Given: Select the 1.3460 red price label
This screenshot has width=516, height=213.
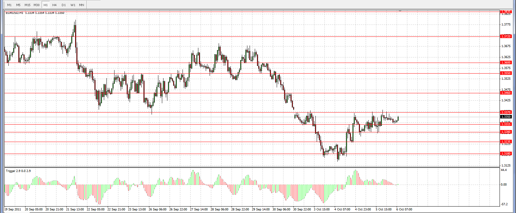Looking at the screenshot, I should pyautogui.click(x=506, y=93).
